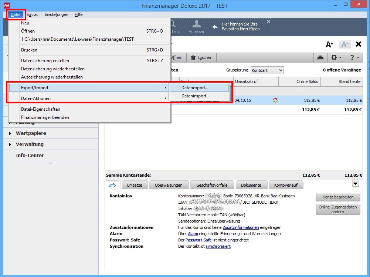
Task: Open the Einstellungen menu
Action: point(57,15)
